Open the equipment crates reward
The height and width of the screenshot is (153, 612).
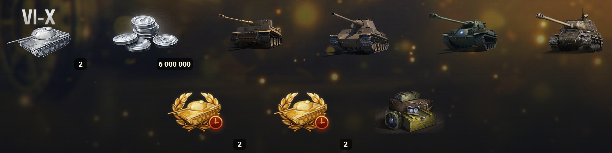(x=410, y=112)
